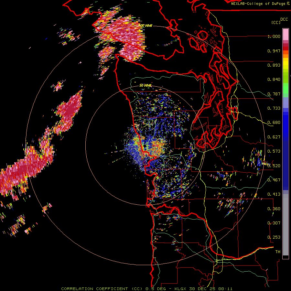Click the radar site dot at map center
The image size is (291, 291).
145,146
